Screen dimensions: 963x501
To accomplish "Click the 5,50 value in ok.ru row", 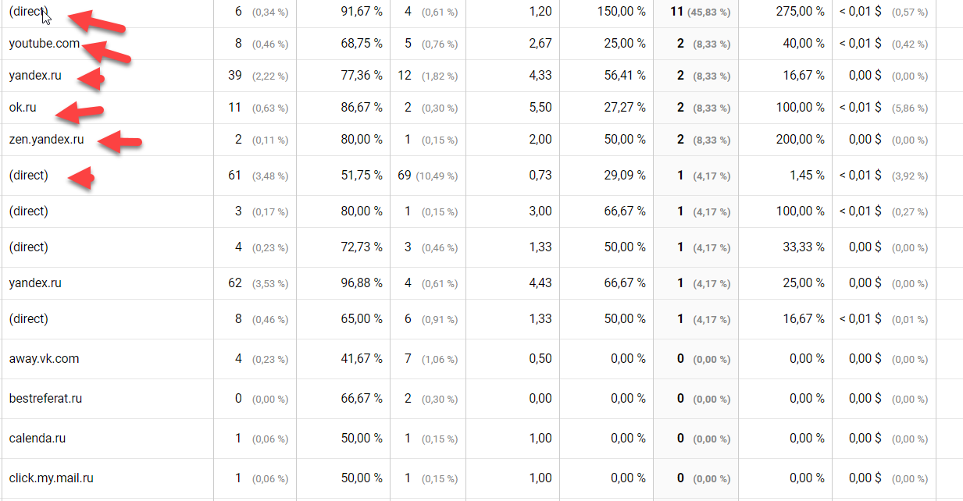I will 540,108.
